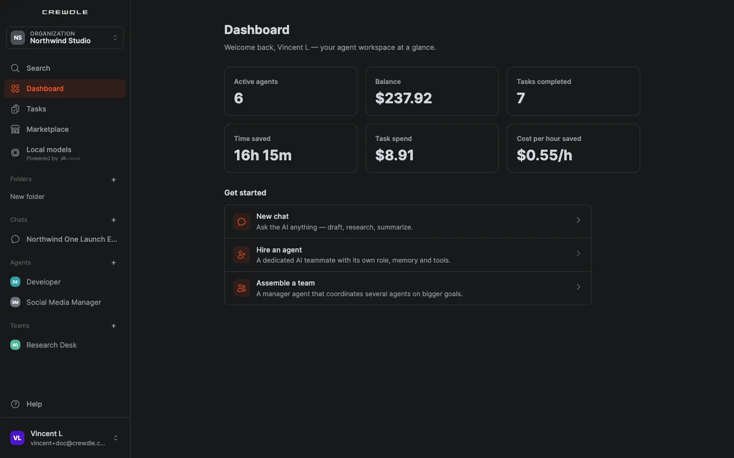This screenshot has height=458, width=734.
Task: Add an agent with Agents plus icon
Action: [x=114, y=263]
